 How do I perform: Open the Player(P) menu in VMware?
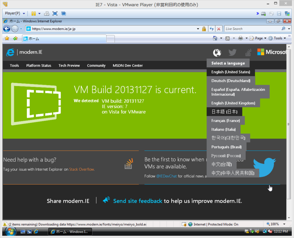(15, 13)
